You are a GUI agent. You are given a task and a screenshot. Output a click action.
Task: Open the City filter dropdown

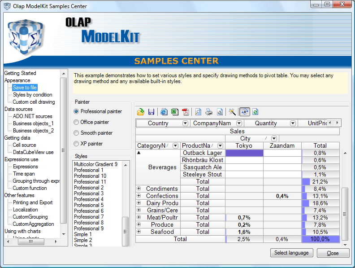pos(274,138)
